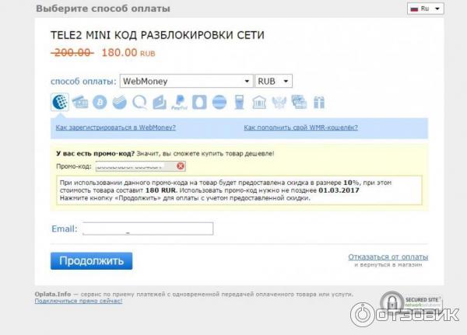Choose the QIWI wallet icon
The width and height of the screenshot is (467, 335).
(x=139, y=103)
